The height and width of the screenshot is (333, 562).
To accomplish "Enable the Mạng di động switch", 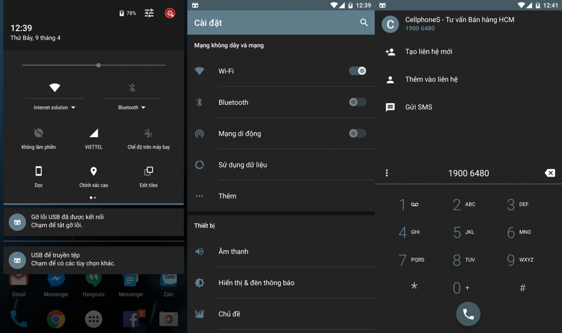I will point(357,133).
